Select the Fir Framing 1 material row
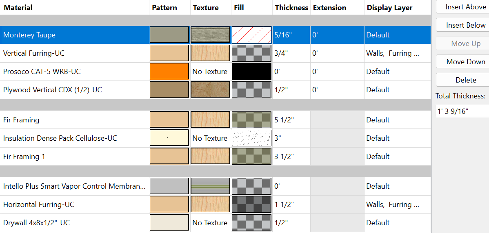489x233 pixels. (73, 157)
